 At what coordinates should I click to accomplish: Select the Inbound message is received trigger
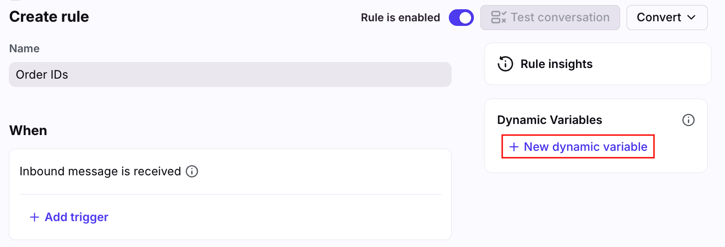[100, 172]
